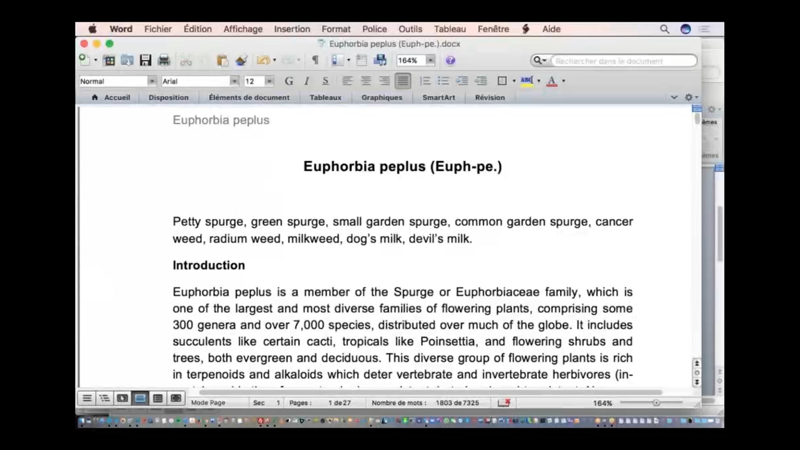Toggle justified text alignment
The height and width of the screenshot is (450, 800).
pos(402,81)
